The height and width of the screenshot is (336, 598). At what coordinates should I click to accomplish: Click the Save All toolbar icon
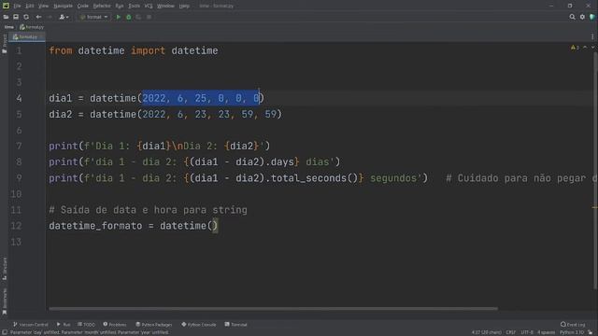16,17
